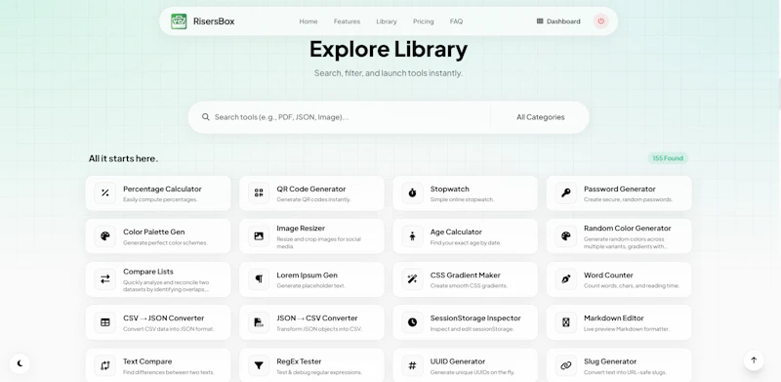Open Pricing in navigation bar
This screenshot has height=382, width=781.
tap(424, 21)
